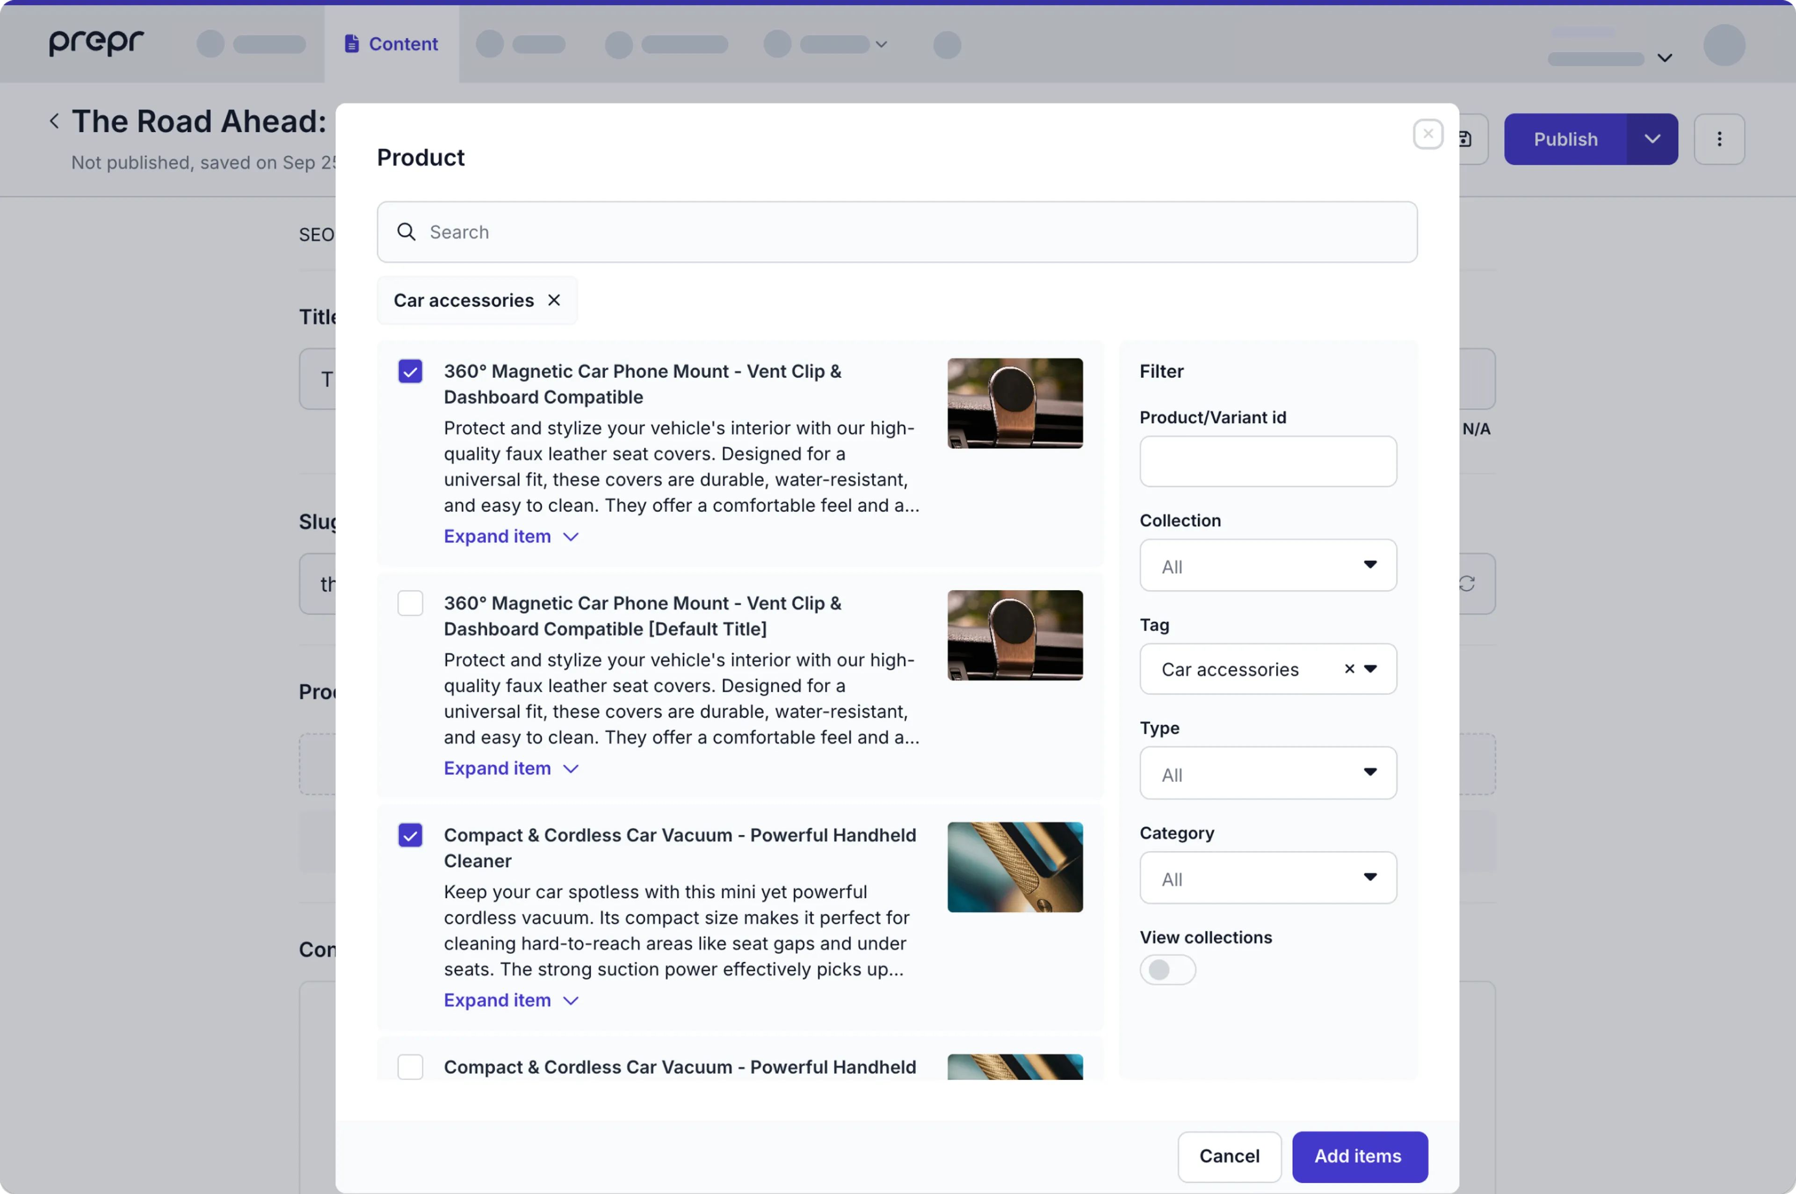Click the back arrow beside article title

coord(54,121)
